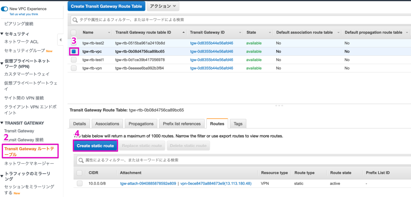The image size is (411, 197).
Task: Click the Create static route button
Action: tap(95, 146)
